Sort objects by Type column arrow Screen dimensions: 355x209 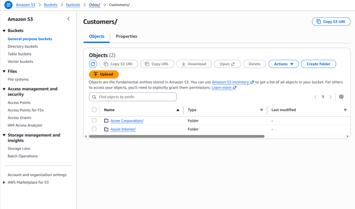click(x=261, y=110)
